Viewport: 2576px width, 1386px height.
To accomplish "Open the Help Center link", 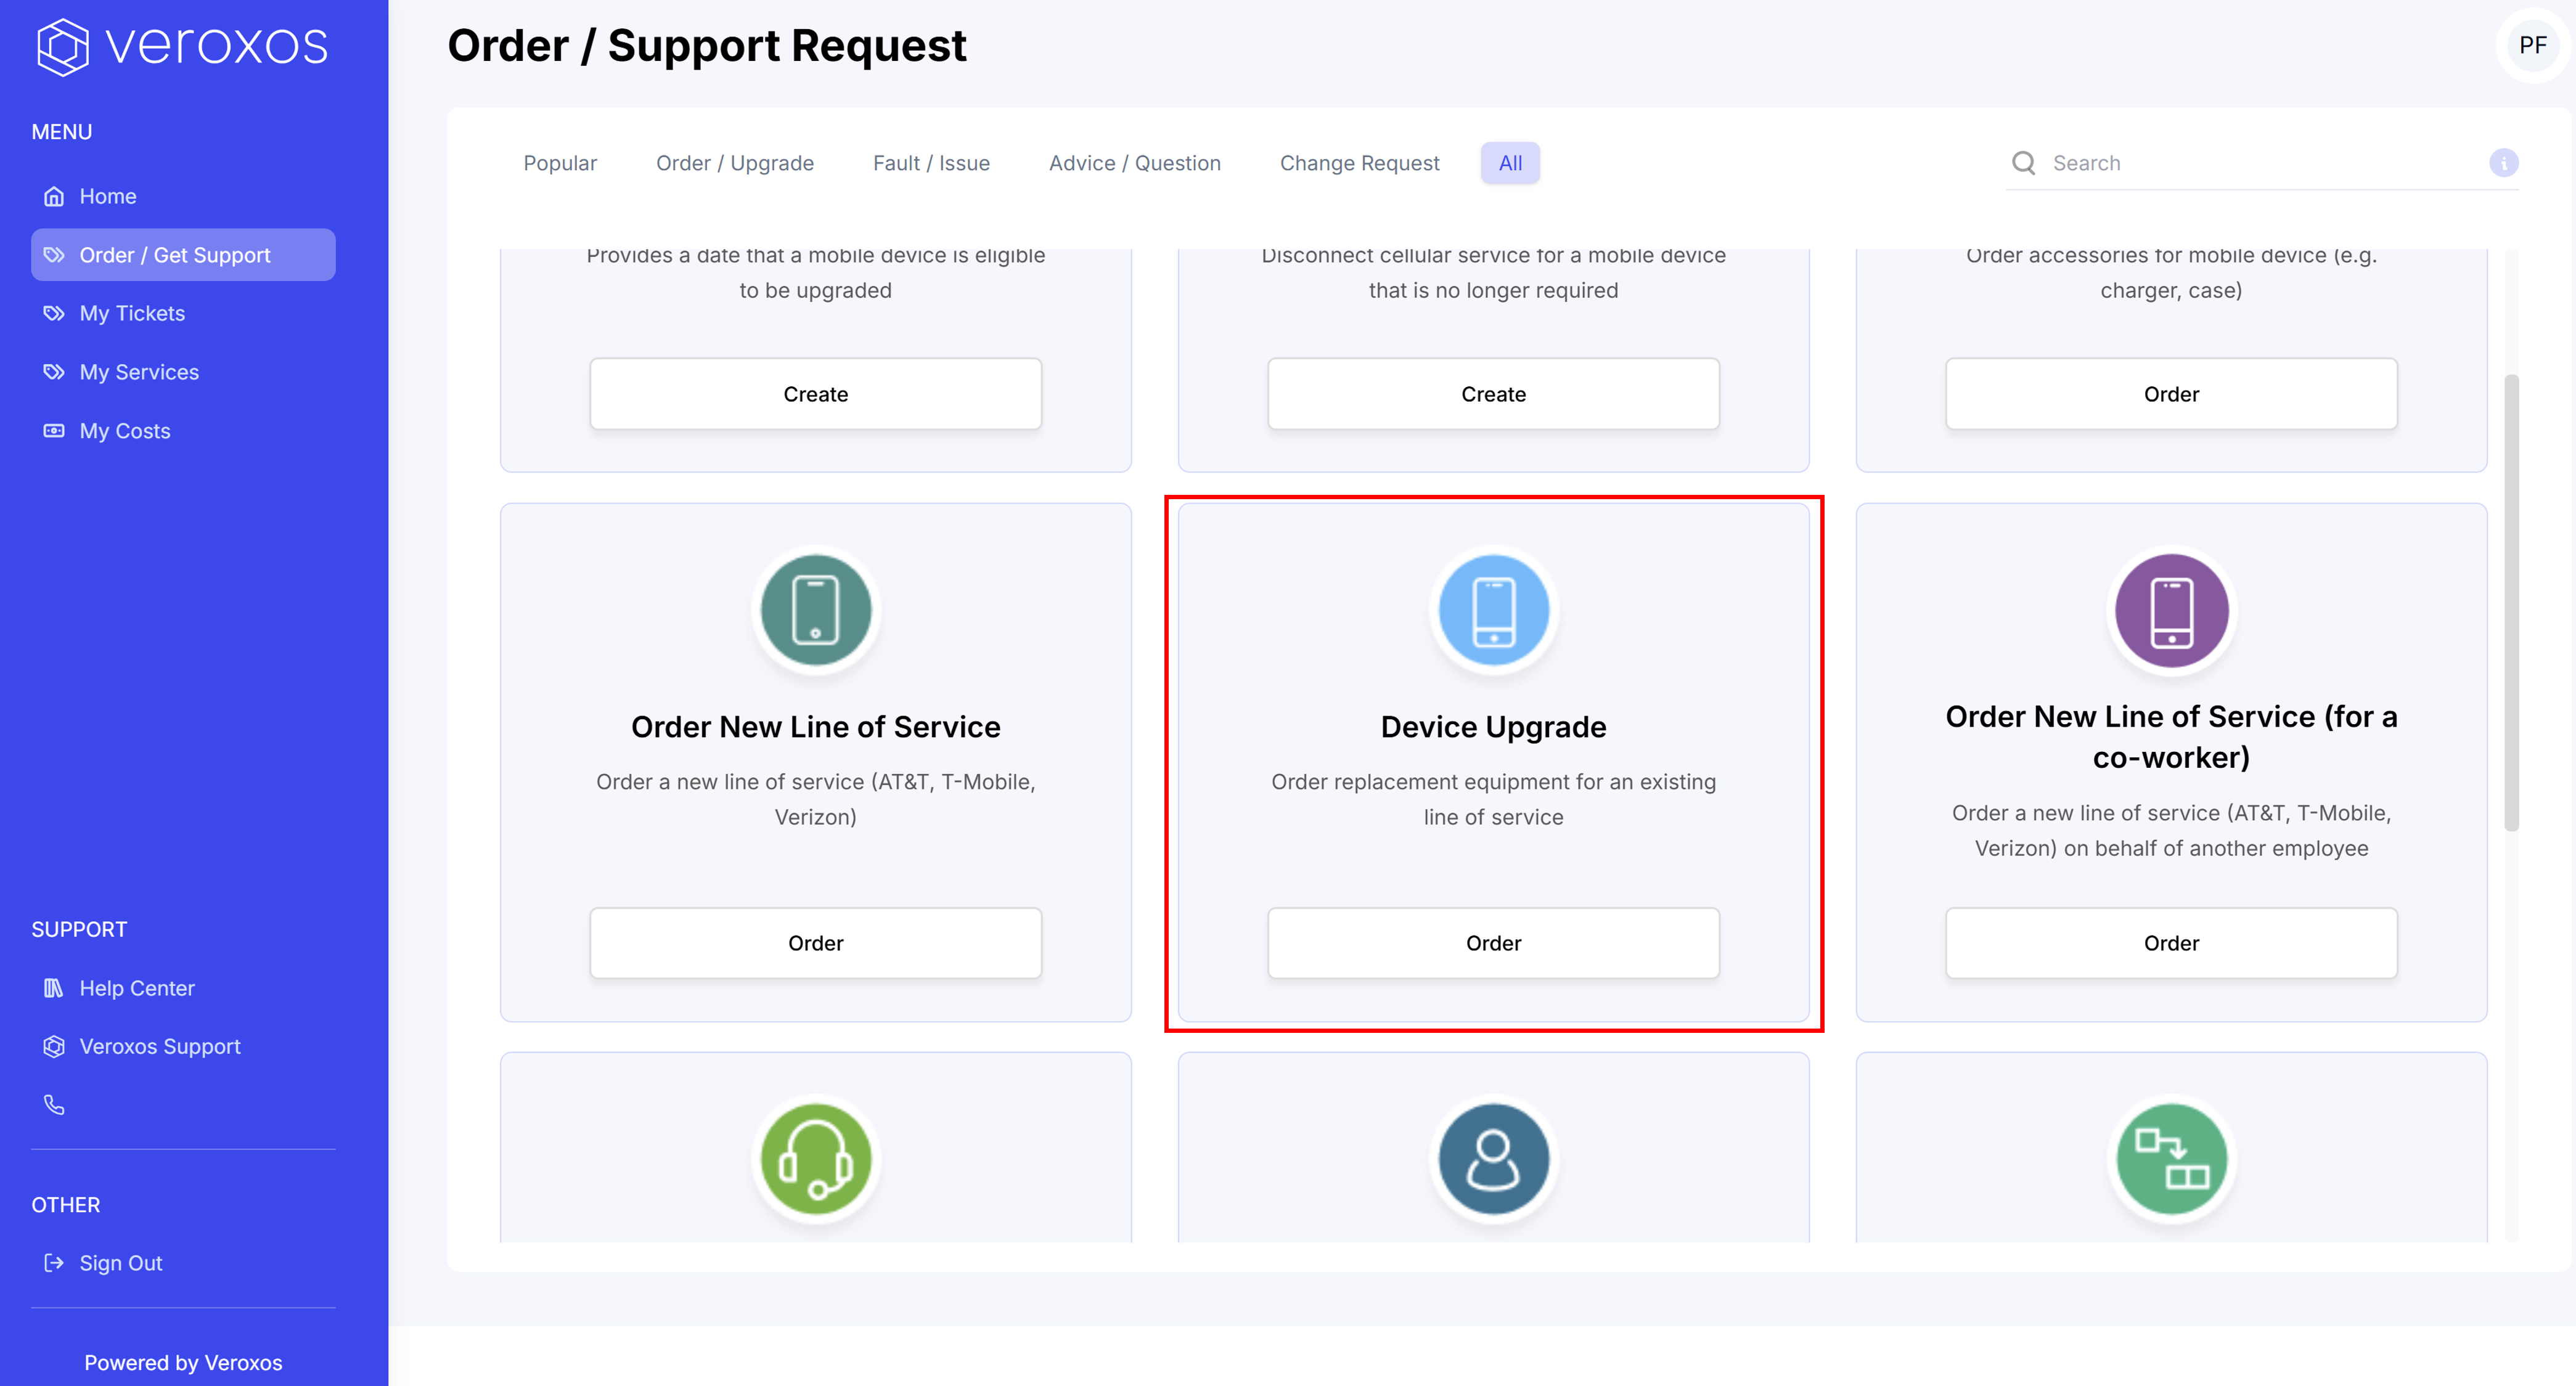I will pos(183,988).
